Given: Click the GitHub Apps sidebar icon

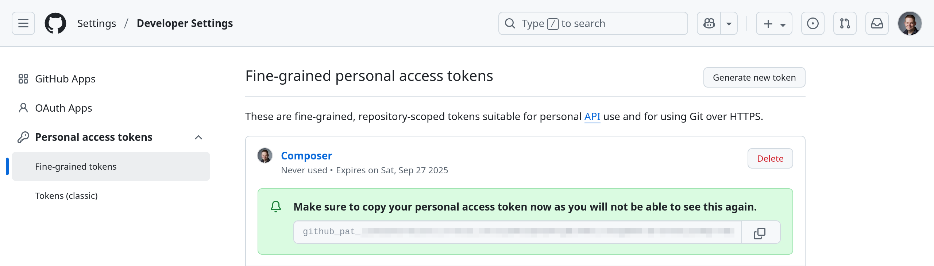Looking at the screenshot, I should (24, 78).
